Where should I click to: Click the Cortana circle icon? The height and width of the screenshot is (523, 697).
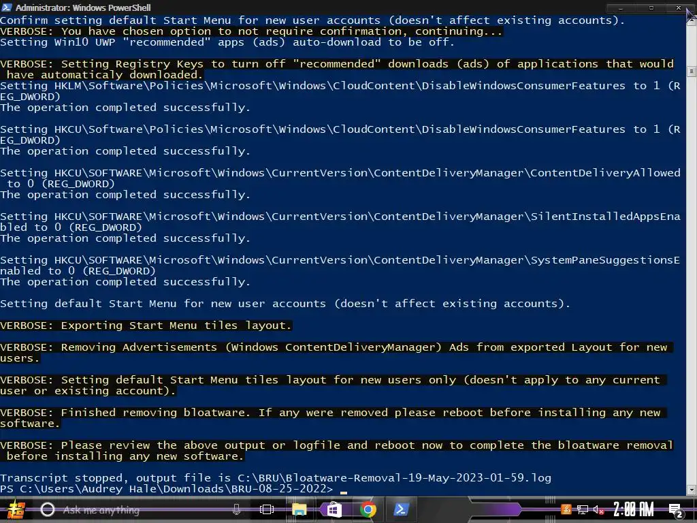pyautogui.click(x=48, y=509)
